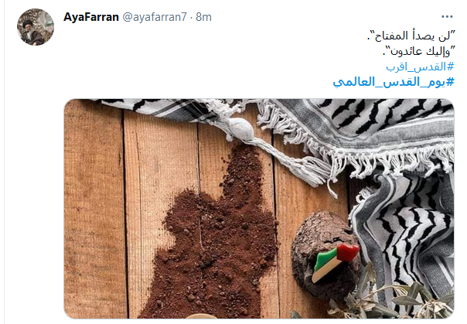Click the leftmost wooden plank in the photo
This screenshot has width=467, height=324.
click(94, 209)
